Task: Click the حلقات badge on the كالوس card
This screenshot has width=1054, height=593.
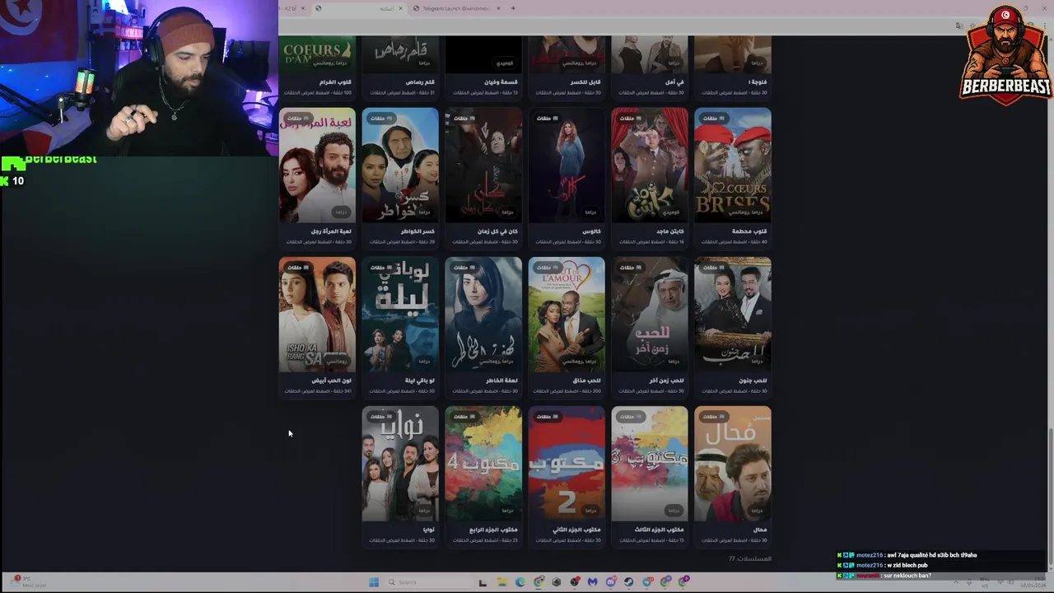Action: (x=547, y=119)
